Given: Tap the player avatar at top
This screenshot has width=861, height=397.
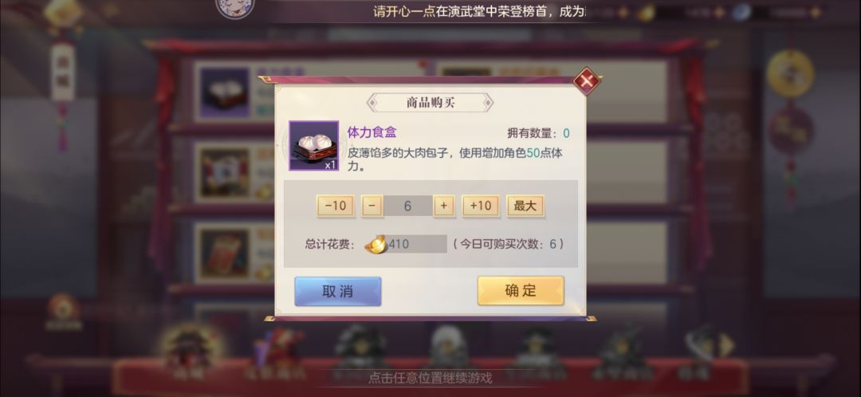Looking at the screenshot, I should click(234, 7).
